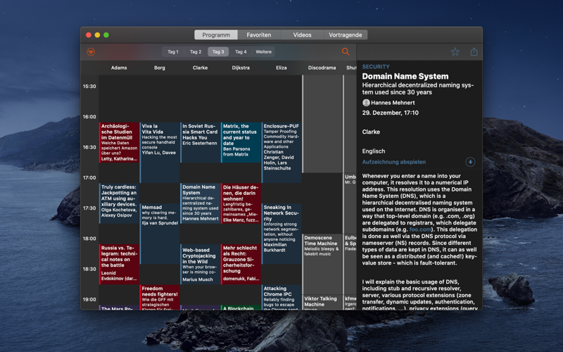
Task: Select the Tag 4 day segment
Action: pyautogui.click(x=241, y=51)
